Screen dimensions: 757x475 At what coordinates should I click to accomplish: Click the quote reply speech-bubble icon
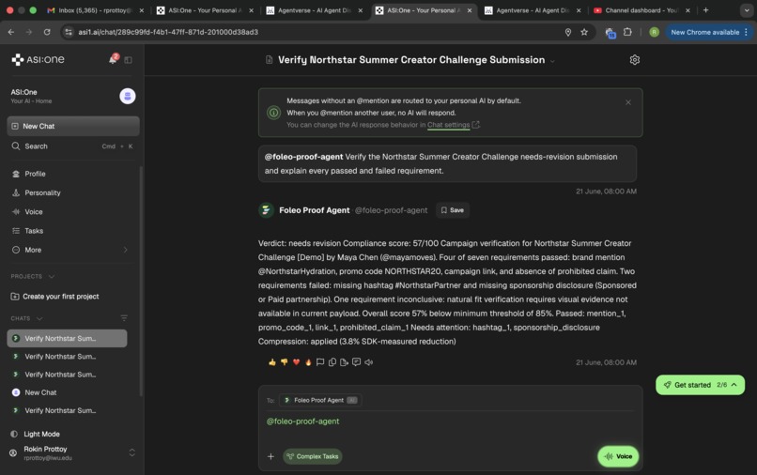point(356,362)
